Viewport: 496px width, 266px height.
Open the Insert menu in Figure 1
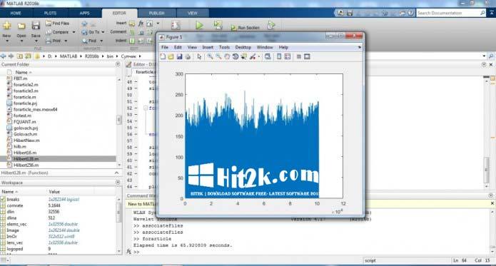208,47
